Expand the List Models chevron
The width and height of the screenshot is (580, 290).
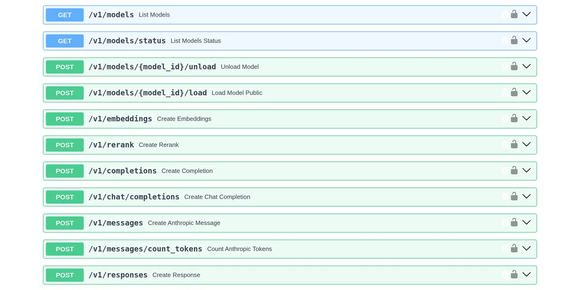tap(526, 14)
